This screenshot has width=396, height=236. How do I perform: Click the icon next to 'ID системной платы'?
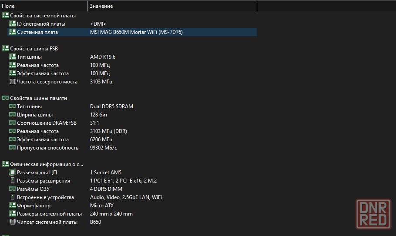12,23
